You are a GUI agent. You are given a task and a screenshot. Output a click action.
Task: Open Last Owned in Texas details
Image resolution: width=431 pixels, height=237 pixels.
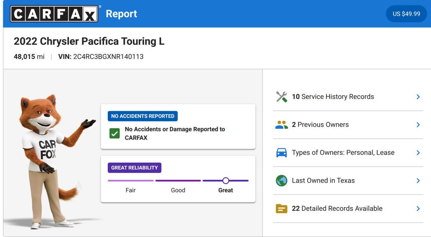tap(348, 181)
